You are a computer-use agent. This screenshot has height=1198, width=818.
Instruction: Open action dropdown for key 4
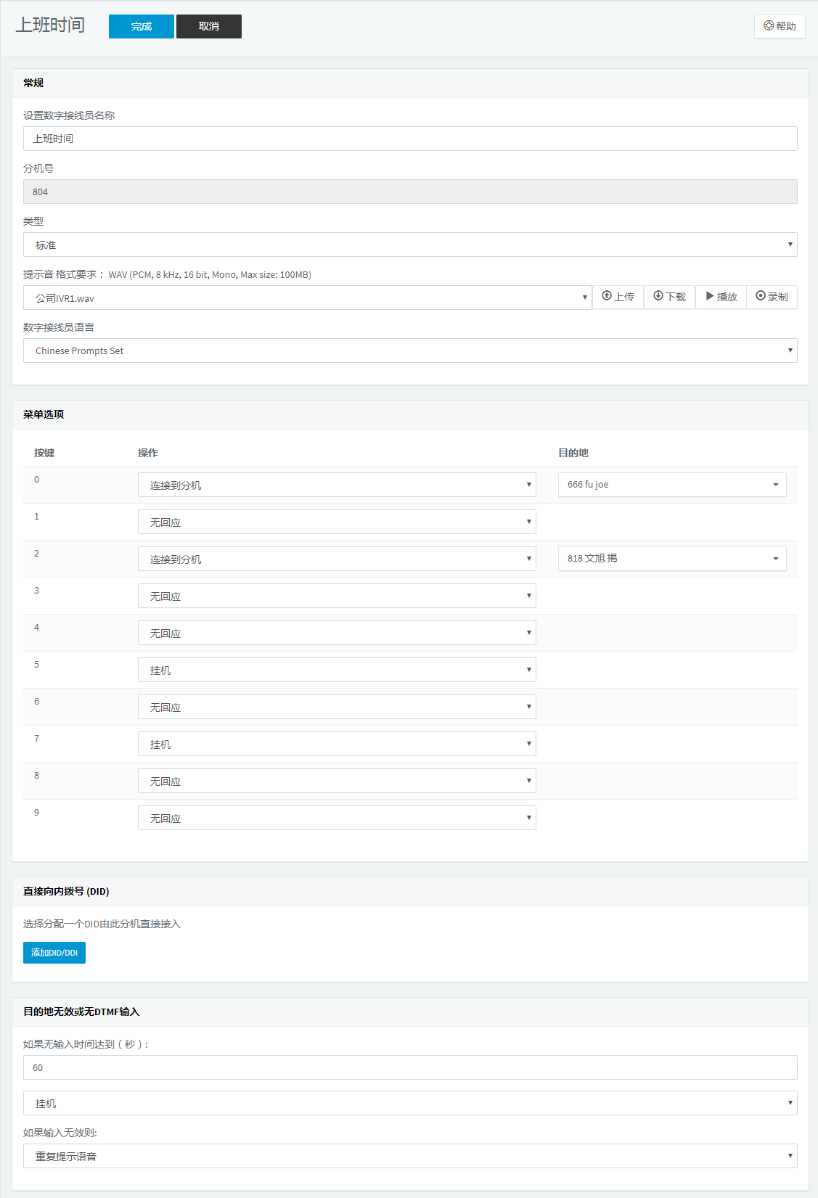(337, 633)
